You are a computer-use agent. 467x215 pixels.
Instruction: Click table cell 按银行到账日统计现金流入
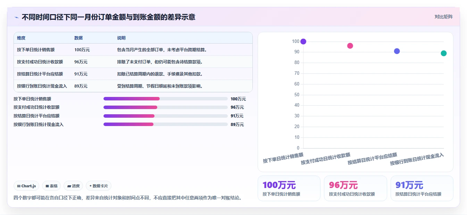click(x=42, y=86)
